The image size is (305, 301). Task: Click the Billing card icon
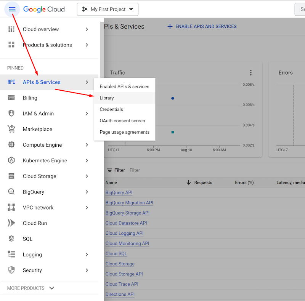pyautogui.click(x=11, y=98)
